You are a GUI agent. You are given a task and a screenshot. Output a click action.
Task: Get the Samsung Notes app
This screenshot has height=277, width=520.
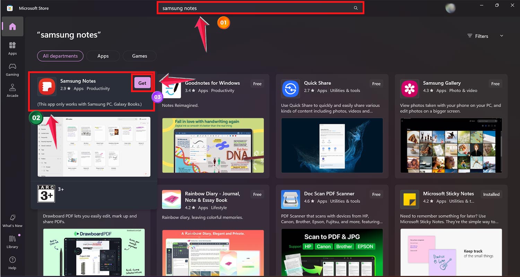pos(142,83)
